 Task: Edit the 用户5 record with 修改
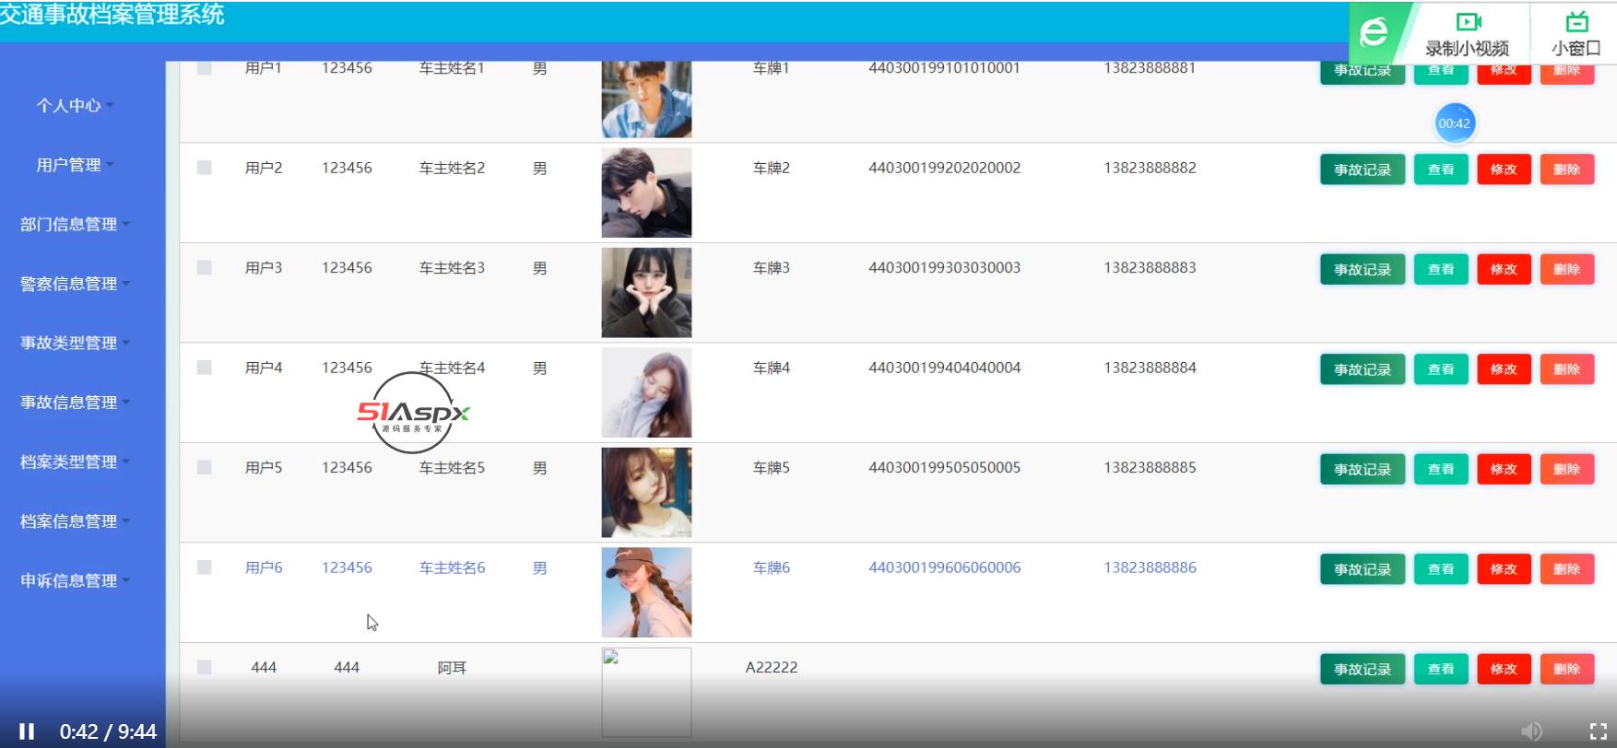pos(1504,469)
